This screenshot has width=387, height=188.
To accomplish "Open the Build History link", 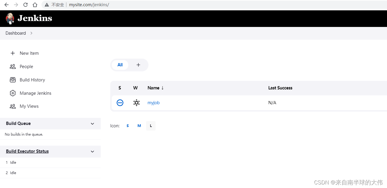I will point(32,80).
